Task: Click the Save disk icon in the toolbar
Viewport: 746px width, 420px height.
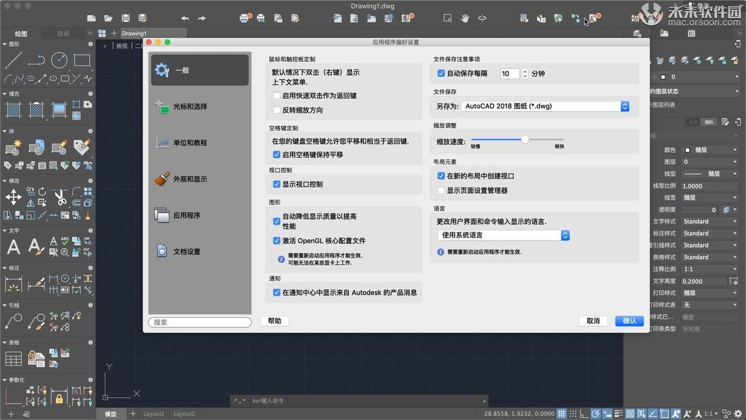Action: pyautogui.click(x=126, y=19)
